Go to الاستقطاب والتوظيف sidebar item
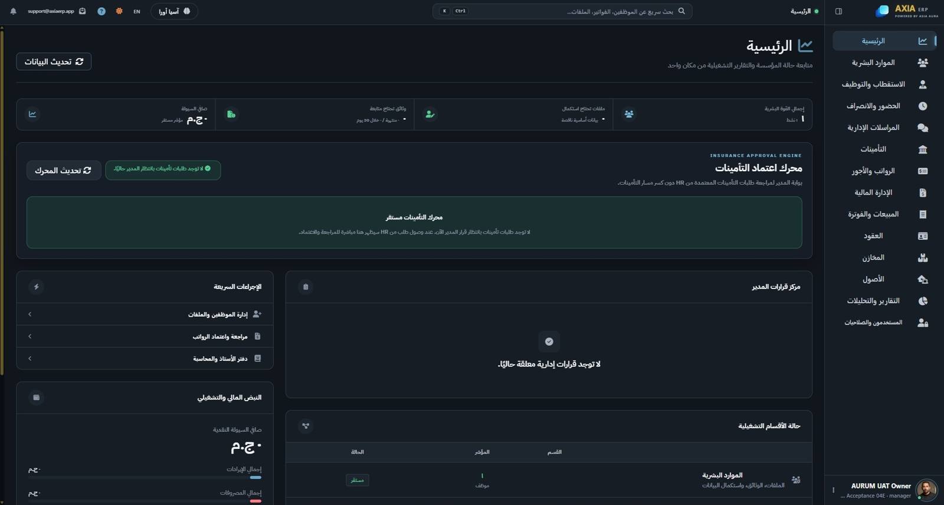944x505 pixels. click(884, 84)
